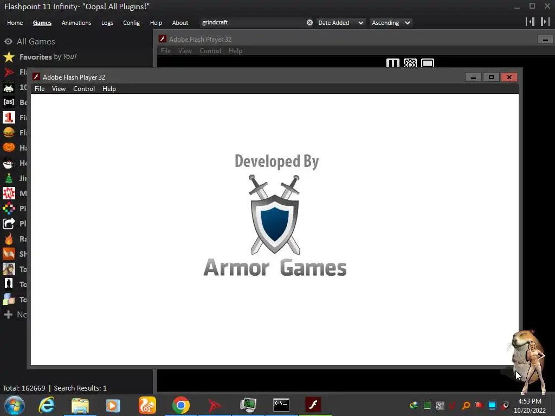555x416 pixels.
Task: Open the playlist with black silhouette figure icon
Action: (x=9, y=284)
